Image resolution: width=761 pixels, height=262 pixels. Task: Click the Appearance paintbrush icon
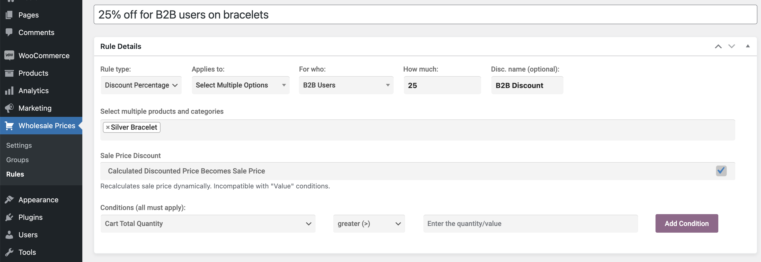click(9, 199)
